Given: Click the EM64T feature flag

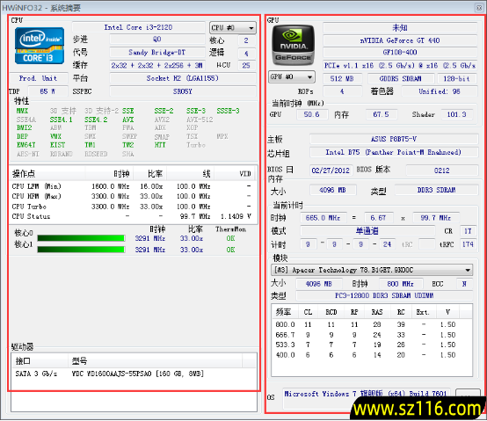Looking at the screenshot, I should 26,145.
